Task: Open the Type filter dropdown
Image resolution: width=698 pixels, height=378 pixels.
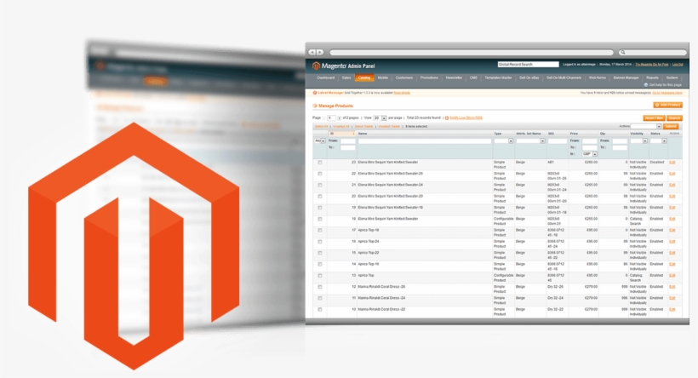Action: point(504,141)
